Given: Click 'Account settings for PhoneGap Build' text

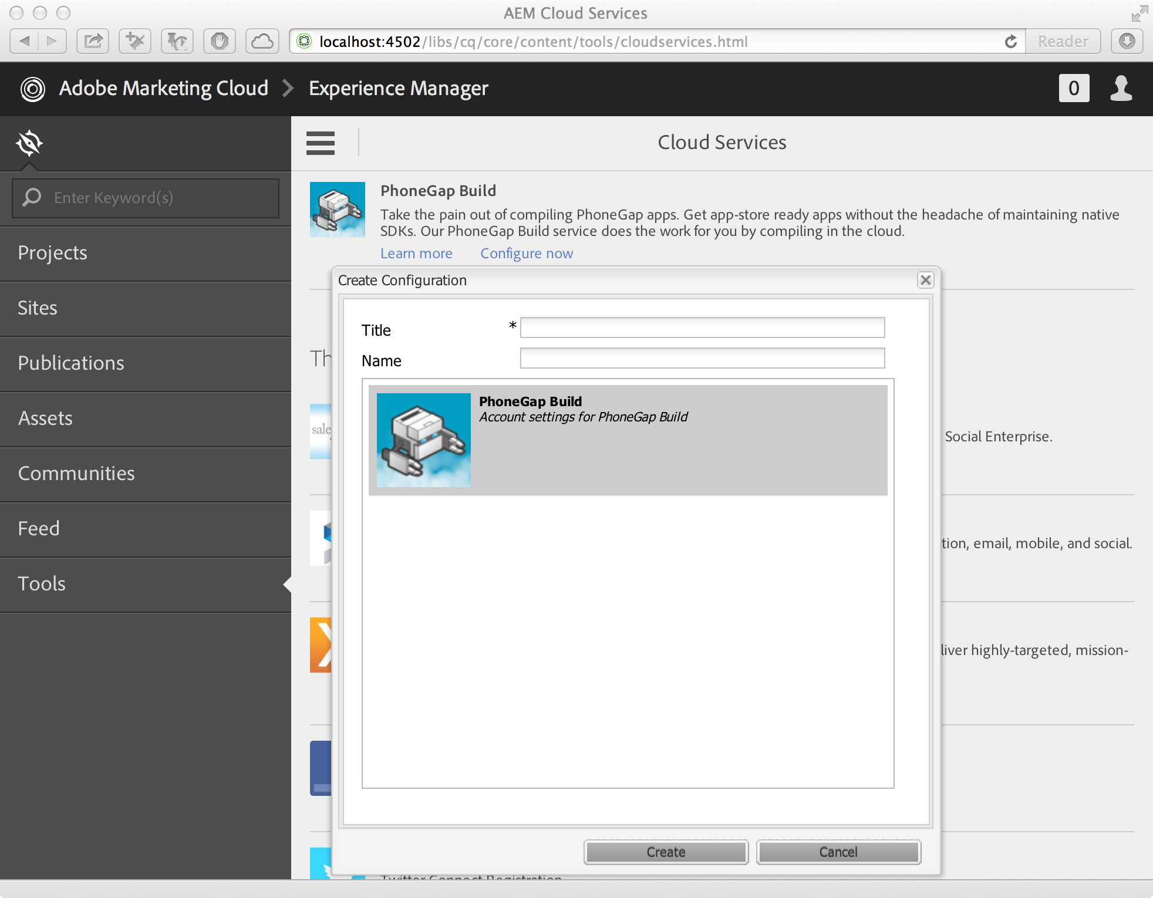Looking at the screenshot, I should [x=583, y=417].
